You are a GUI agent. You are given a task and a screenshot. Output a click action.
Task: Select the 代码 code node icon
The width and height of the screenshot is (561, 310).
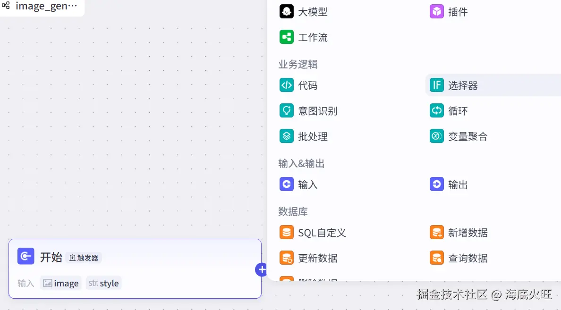point(287,85)
